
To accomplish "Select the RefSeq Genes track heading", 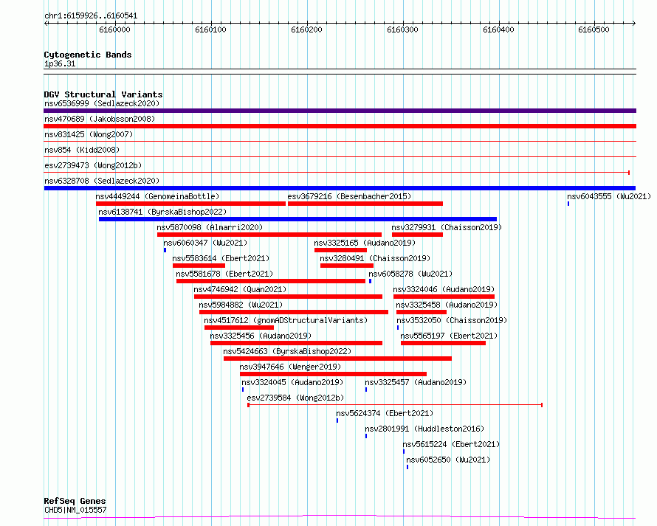I will pyautogui.click(x=75, y=501).
